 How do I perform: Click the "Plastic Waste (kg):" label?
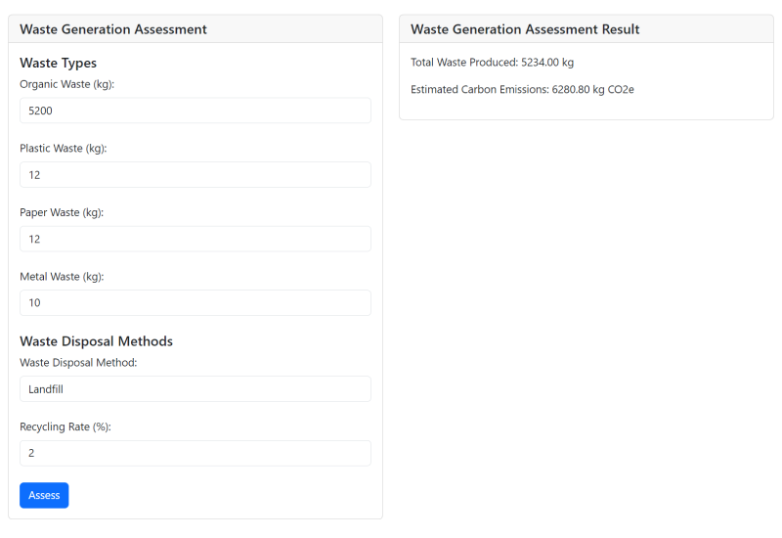[x=64, y=149]
